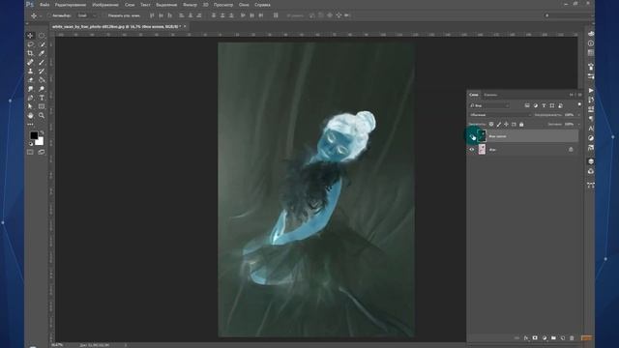The height and width of the screenshot is (348, 619).
Task: Toggle type layer filter (T) icon
Action: click(544, 105)
